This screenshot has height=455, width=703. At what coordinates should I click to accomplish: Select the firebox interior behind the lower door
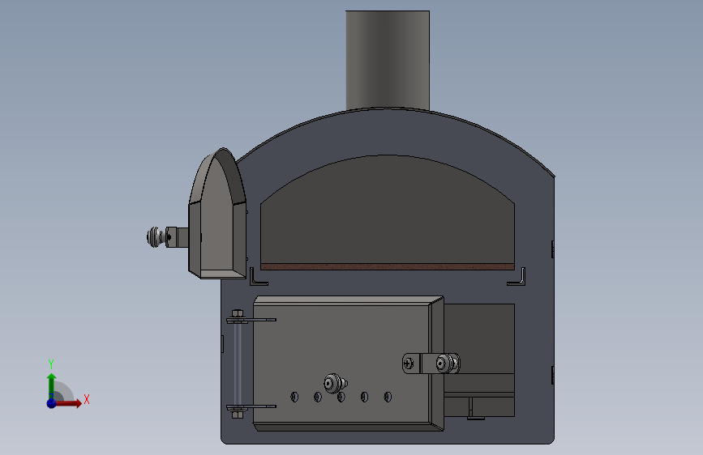[479, 338]
